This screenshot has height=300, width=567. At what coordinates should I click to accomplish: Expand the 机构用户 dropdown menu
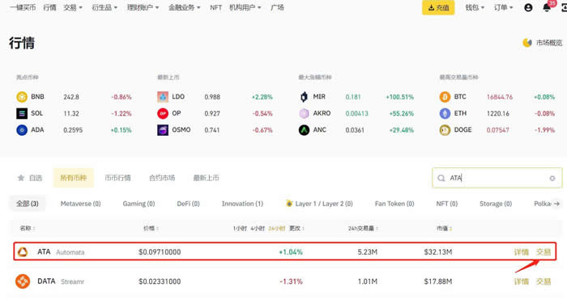pyautogui.click(x=245, y=7)
